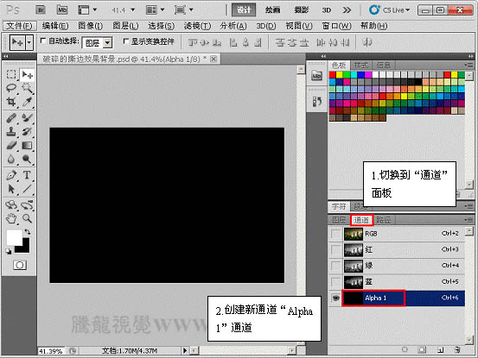The width and height of the screenshot is (478, 358).
Task: Open Mini Bridge panel icon in dock
Action: (x=316, y=75)
